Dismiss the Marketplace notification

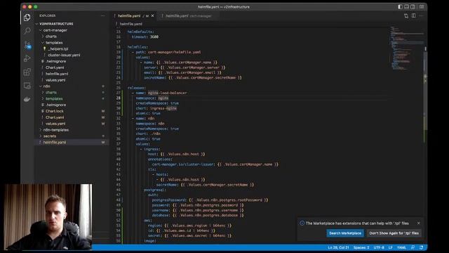click(x=419, y=223)
